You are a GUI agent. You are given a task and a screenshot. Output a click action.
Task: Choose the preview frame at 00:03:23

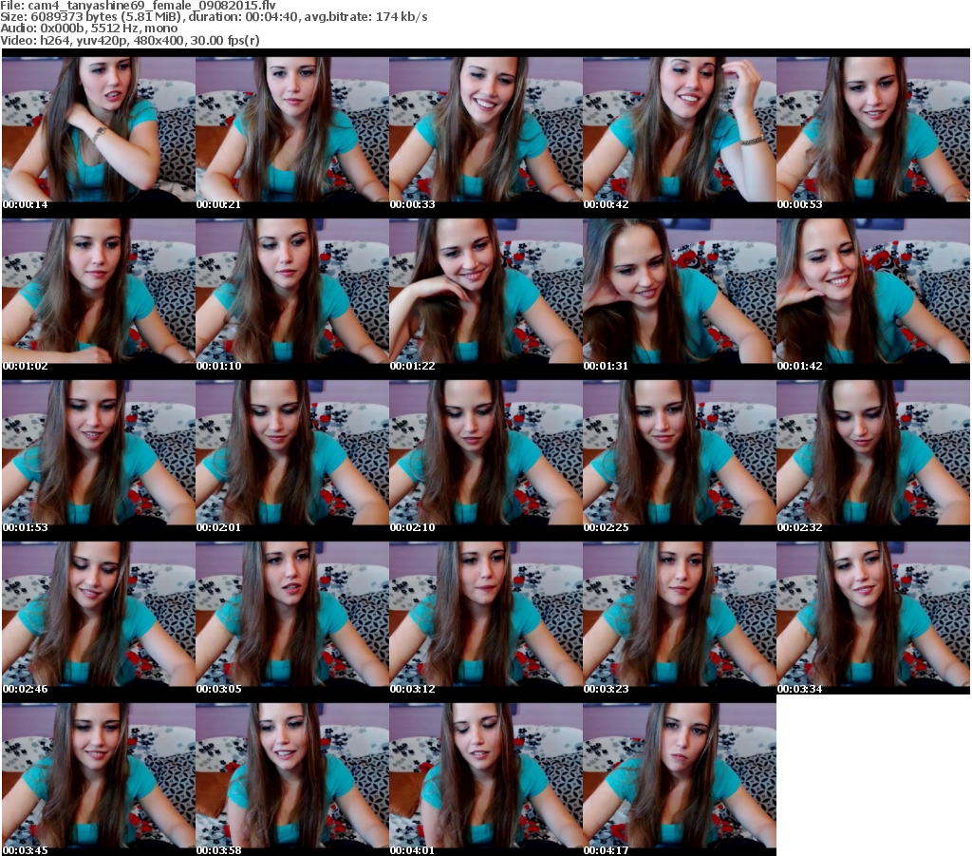680,615
